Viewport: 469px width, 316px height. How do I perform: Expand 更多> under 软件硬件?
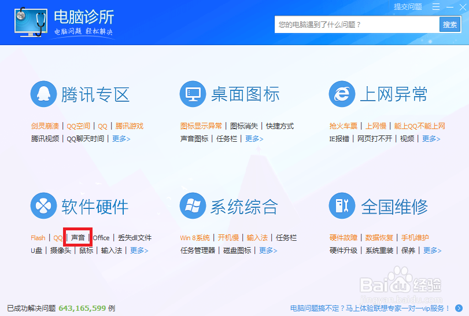coord(139,250)
